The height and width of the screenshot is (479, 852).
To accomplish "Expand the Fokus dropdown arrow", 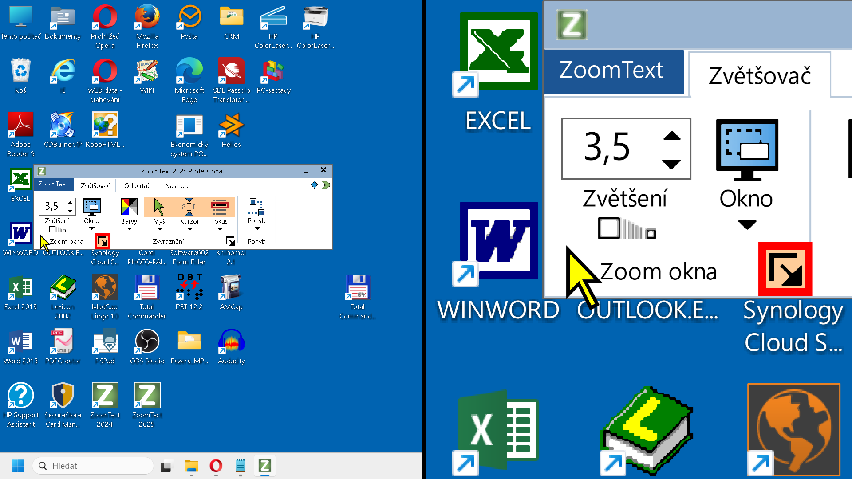I will coord(219,229).
